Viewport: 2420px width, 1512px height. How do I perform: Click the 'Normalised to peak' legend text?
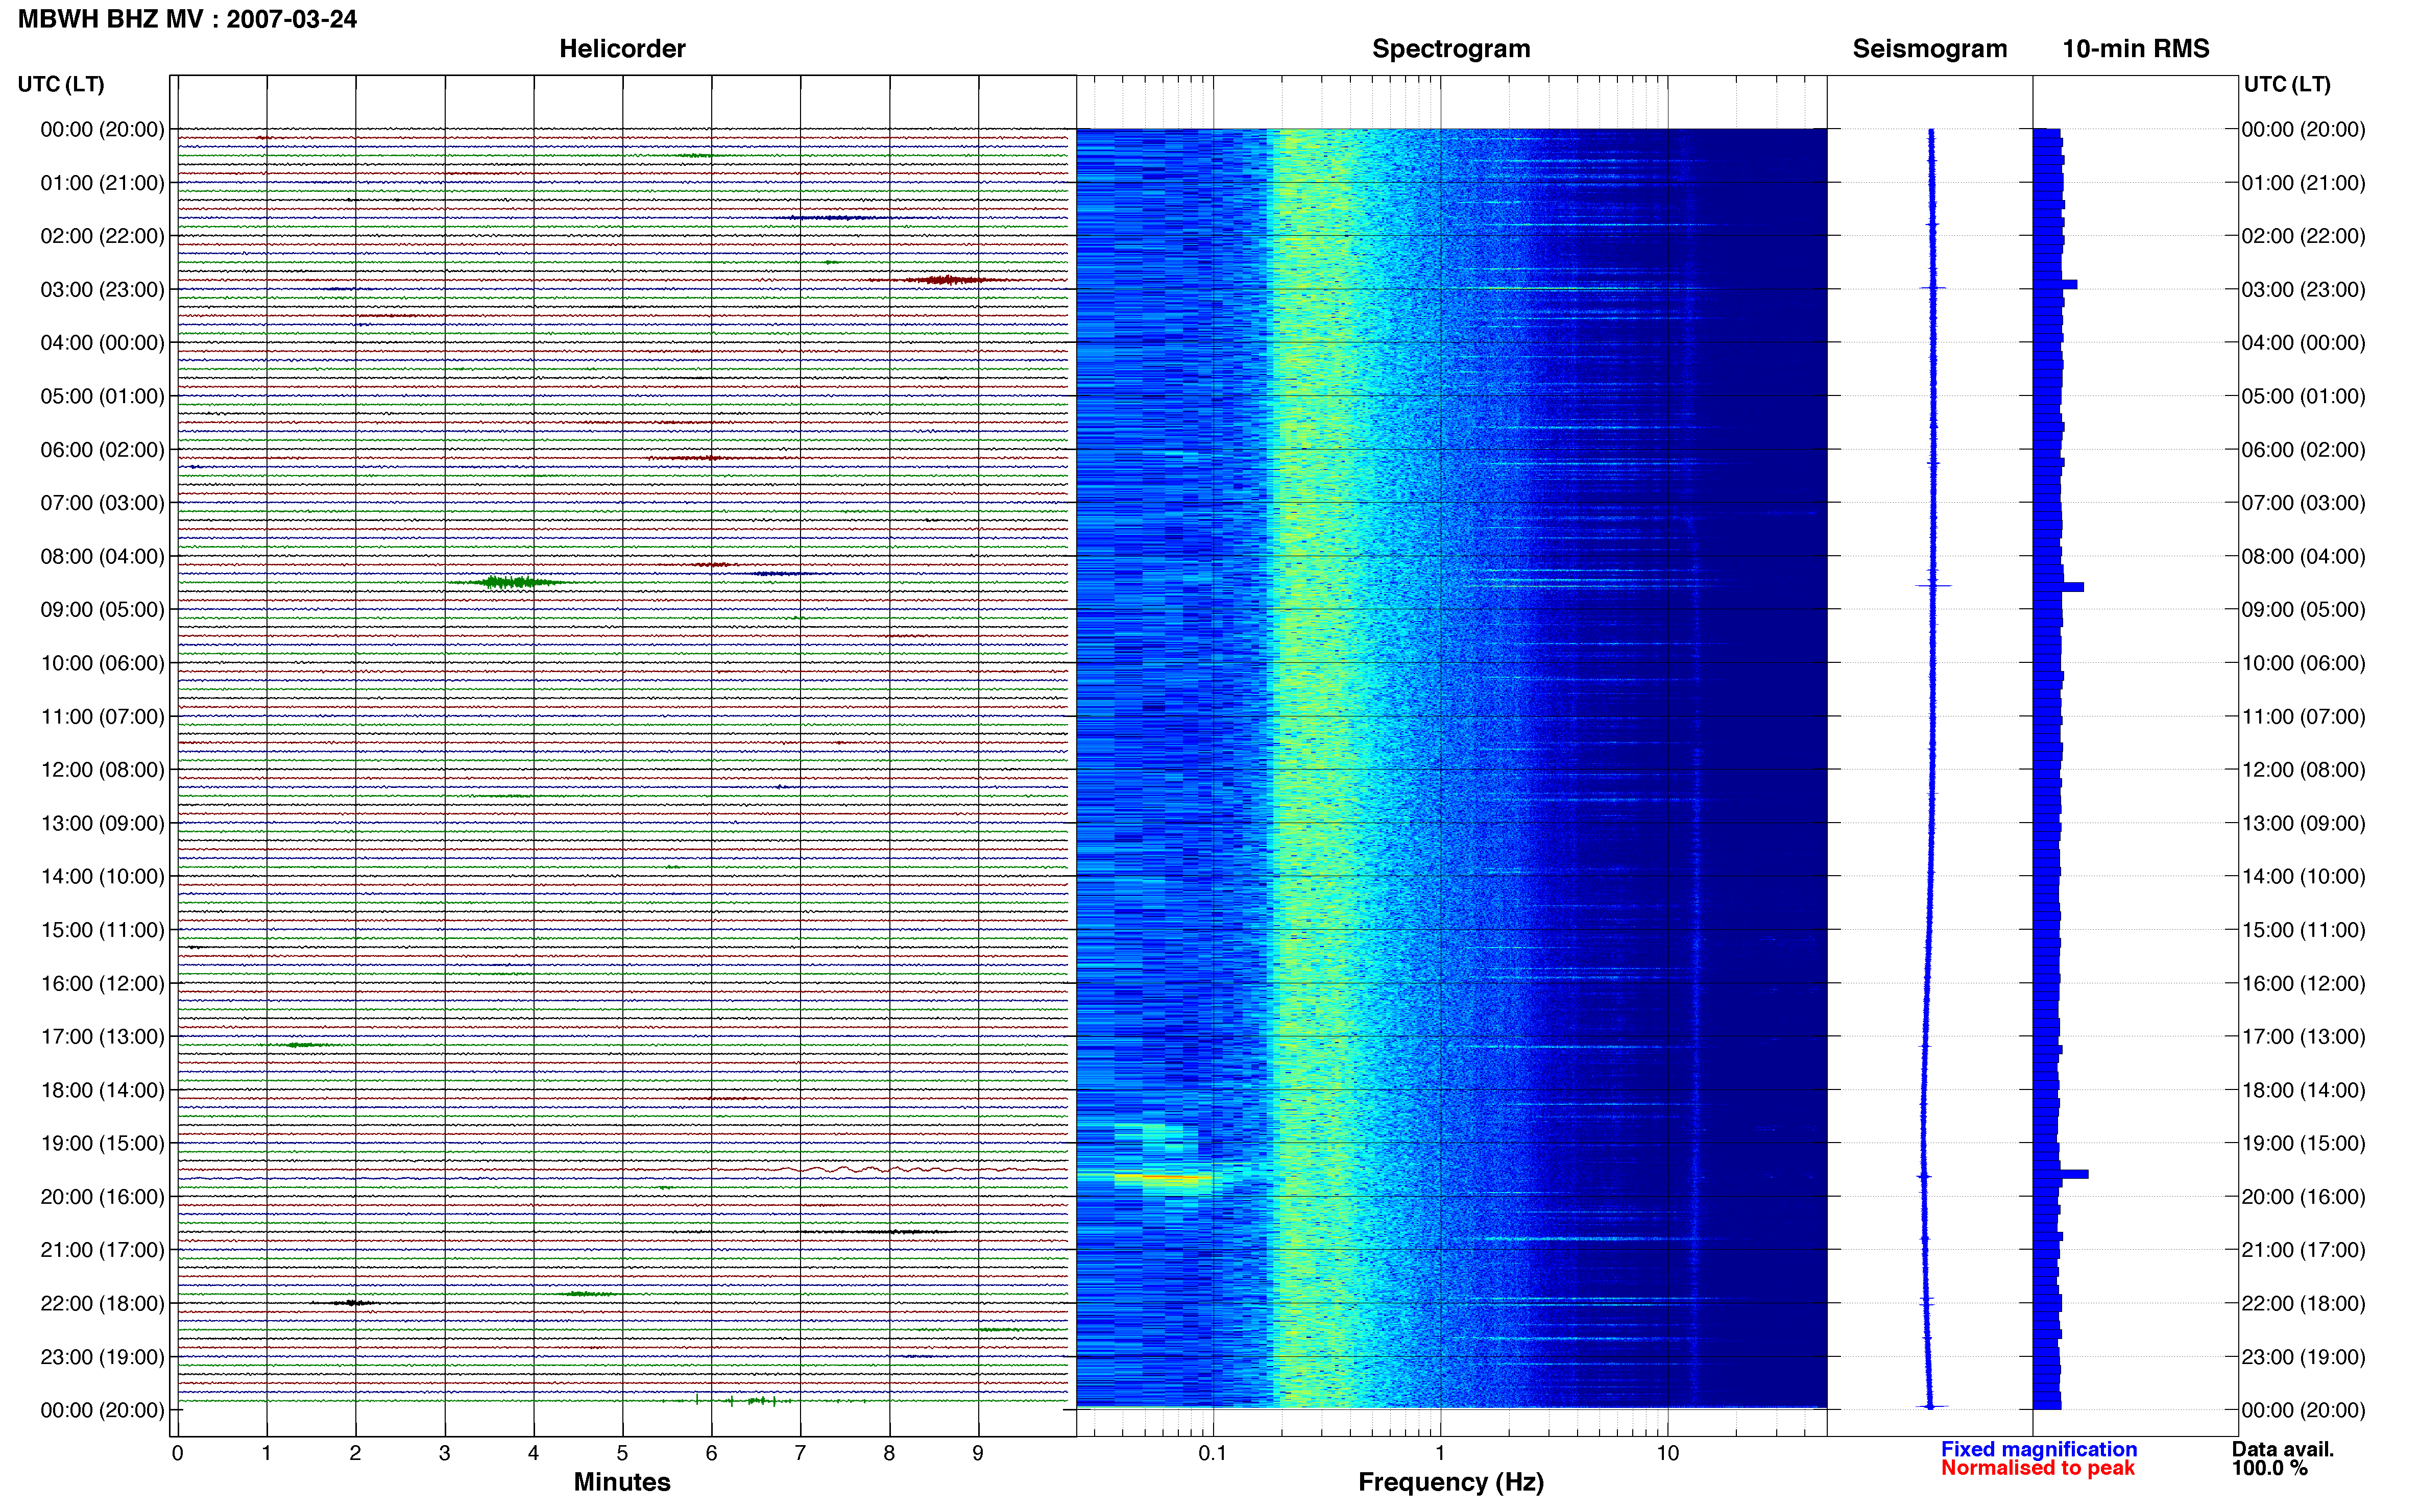(x=2038, y=1468)
